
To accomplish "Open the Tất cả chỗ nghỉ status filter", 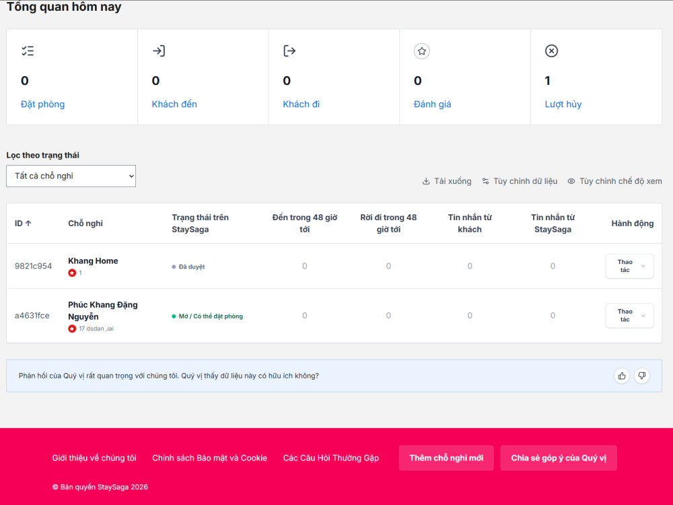I will coord(71,176).
